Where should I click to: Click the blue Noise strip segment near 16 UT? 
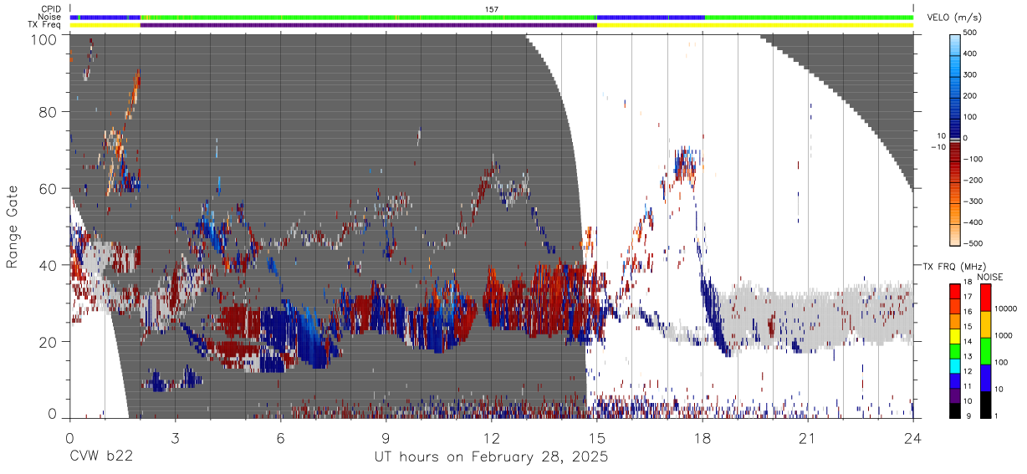pyautogui.click(x=651, y=17)
